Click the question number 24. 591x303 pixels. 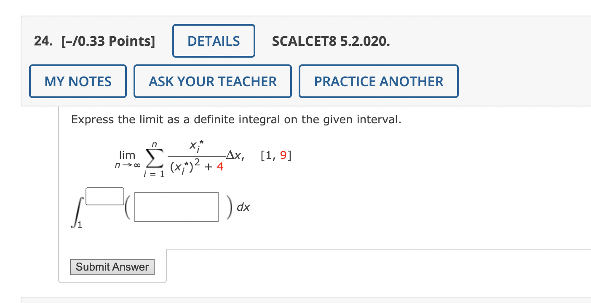tap(42, 41)
